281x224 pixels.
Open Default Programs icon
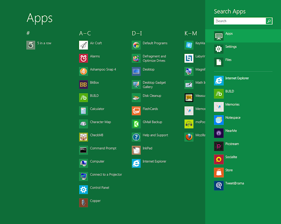coord(136,45)
